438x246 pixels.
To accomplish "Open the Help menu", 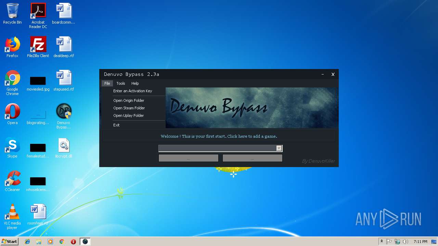I will point(135,83).
